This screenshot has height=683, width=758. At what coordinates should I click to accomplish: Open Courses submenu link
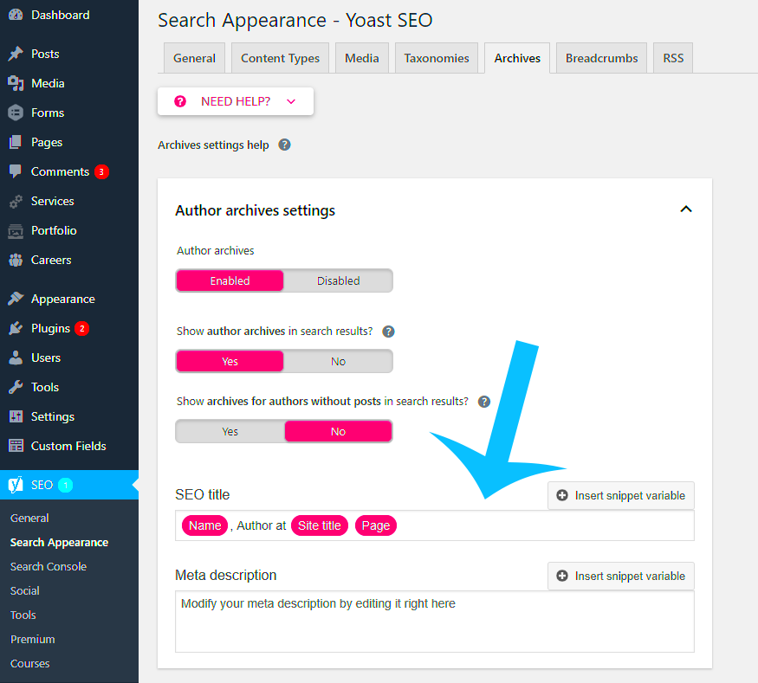(30, 663)
